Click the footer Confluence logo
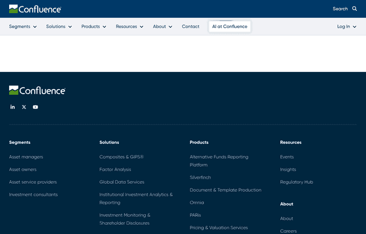366x234 pixels. pyautogui.click(x=37, y=90)
